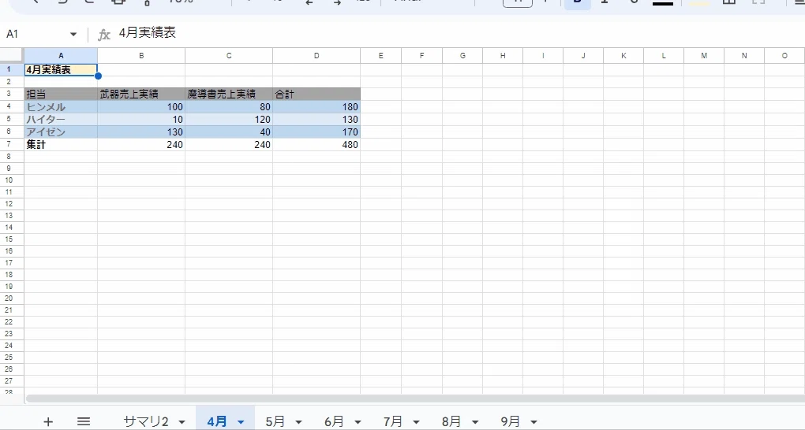Click the ハイター cell
This screenshot has width=805, height=430.
[x=61, y=119]
